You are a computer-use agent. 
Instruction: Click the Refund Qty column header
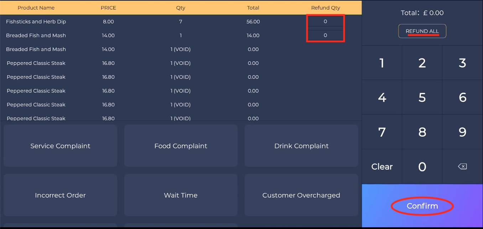coord(326,7)
